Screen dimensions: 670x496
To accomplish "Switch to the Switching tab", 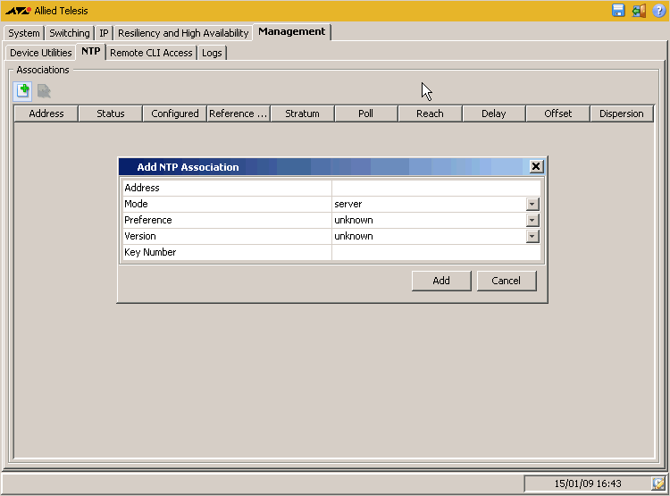I will click(69, 33).
